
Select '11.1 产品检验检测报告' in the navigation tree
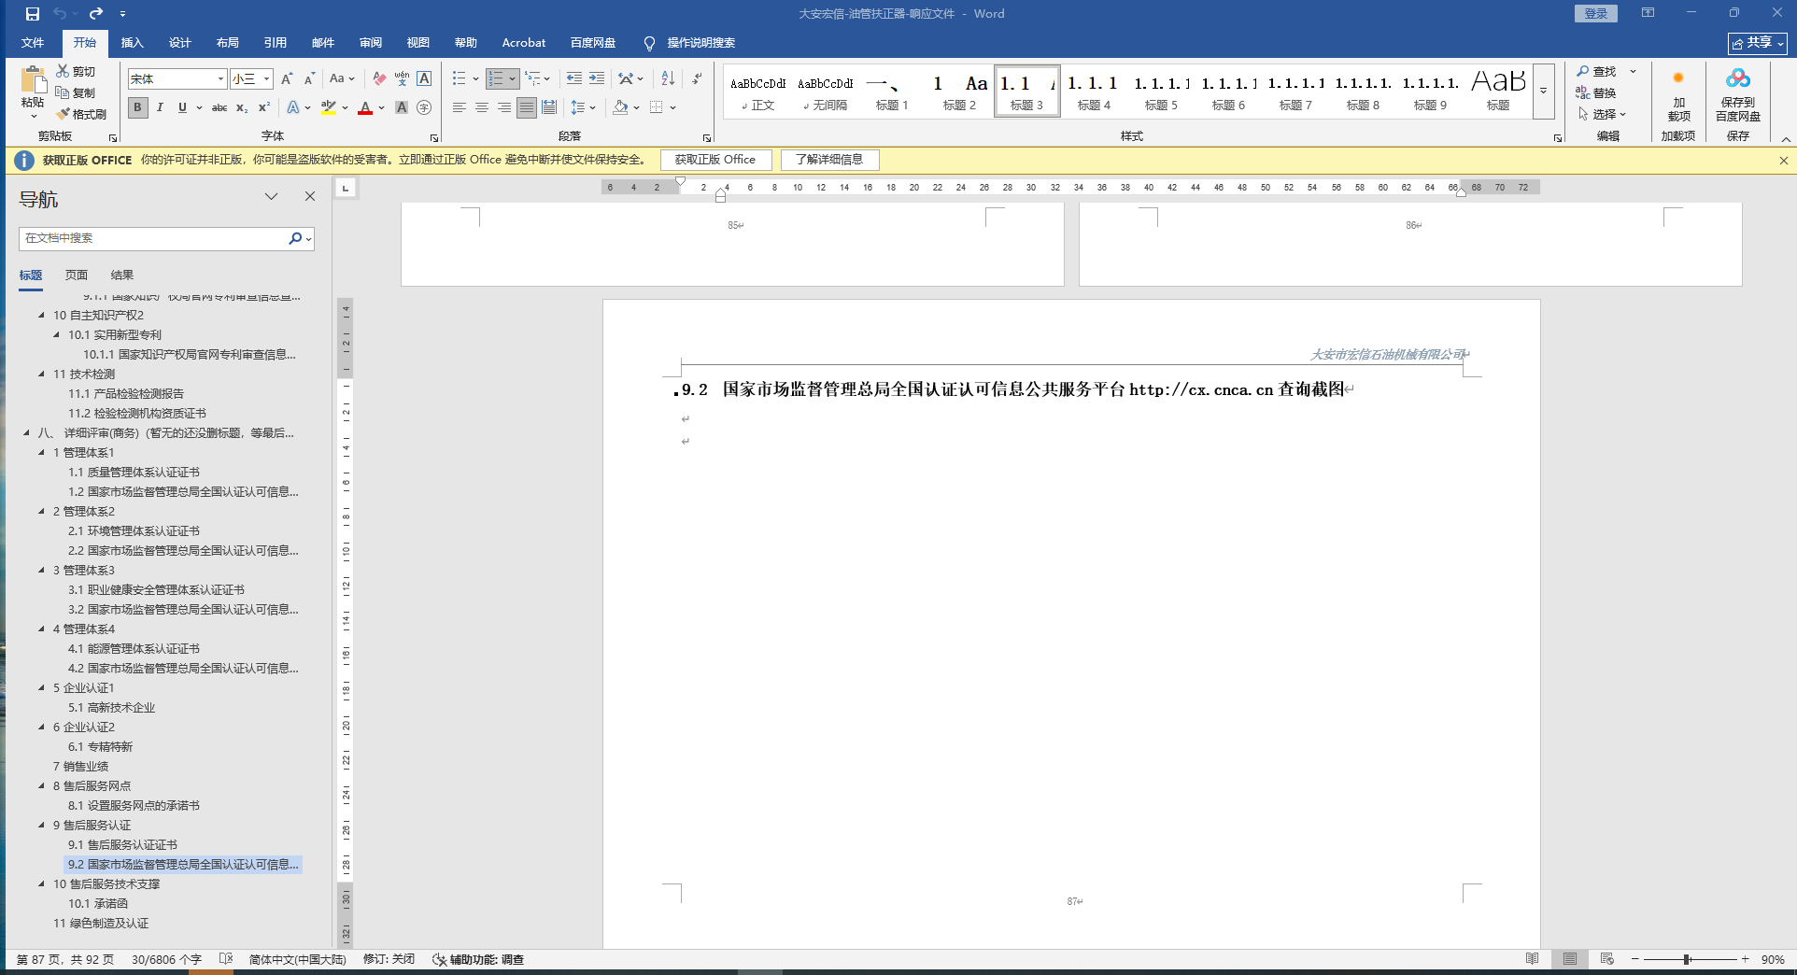[x=126, y=394]
